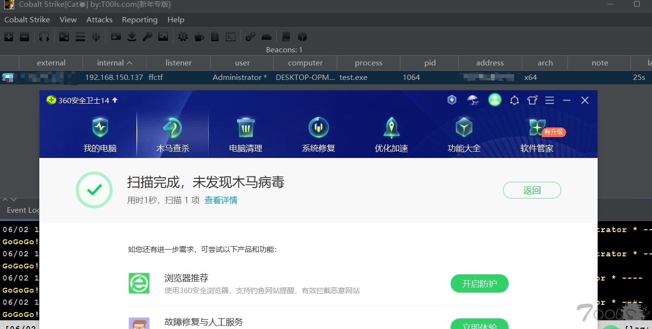Open credentials via the ID card icon
652x329 pixels.
(116, 37)
